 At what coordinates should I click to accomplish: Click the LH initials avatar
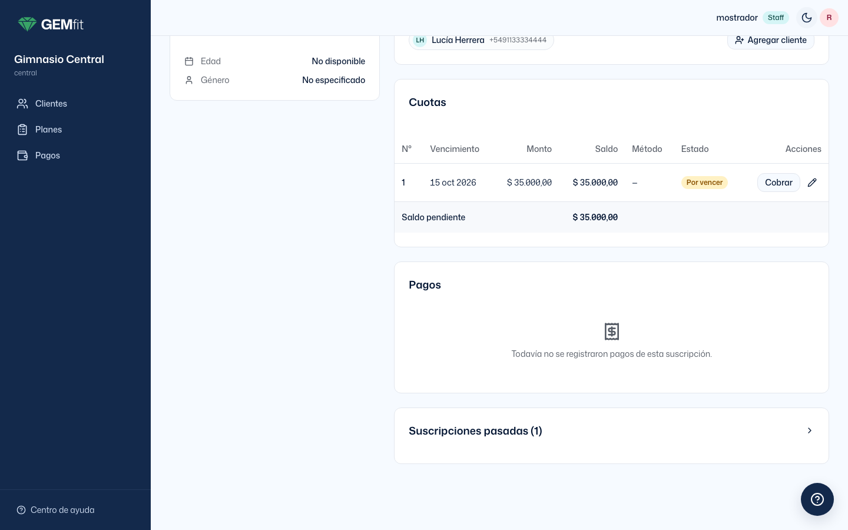(x=420, y=40)
